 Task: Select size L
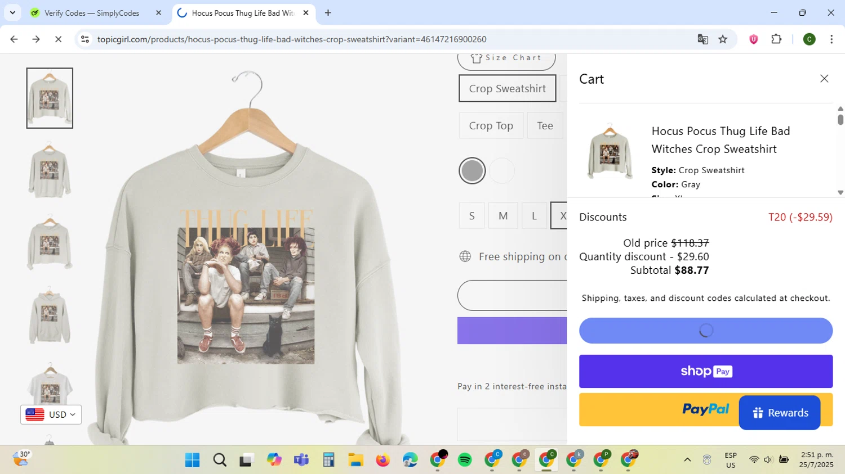pos(534,216)
